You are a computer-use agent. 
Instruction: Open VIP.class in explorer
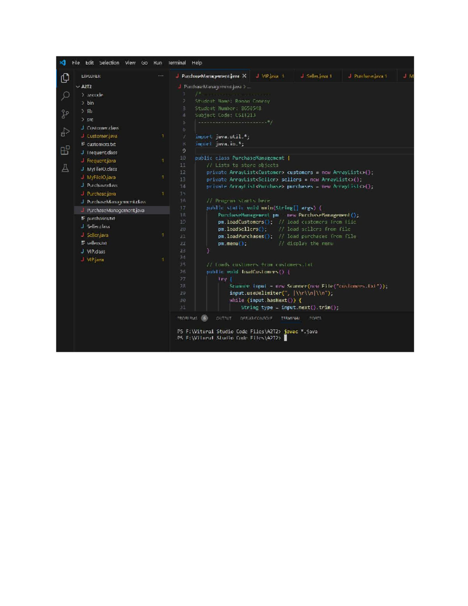point(122,252)
